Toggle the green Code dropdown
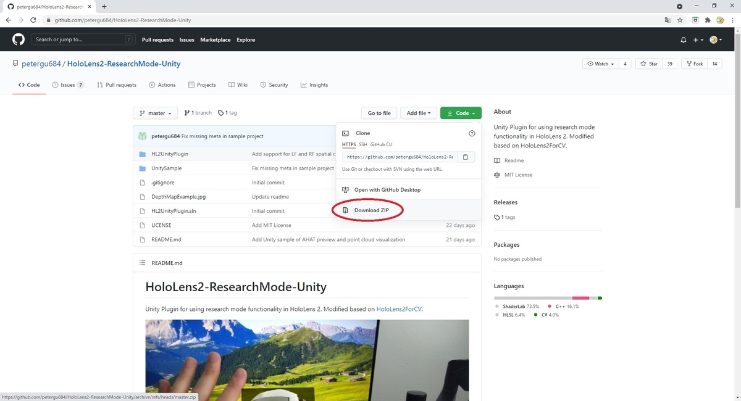Viewport: 741px width, 401px height. point(461,113)
